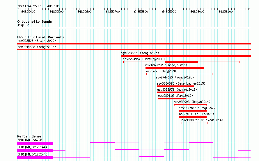The width and height of the screenshot is (259, 161).
Task: Click the nsv528506 (Shaikh2009) variant label
Action: click(x=37, y=41)
